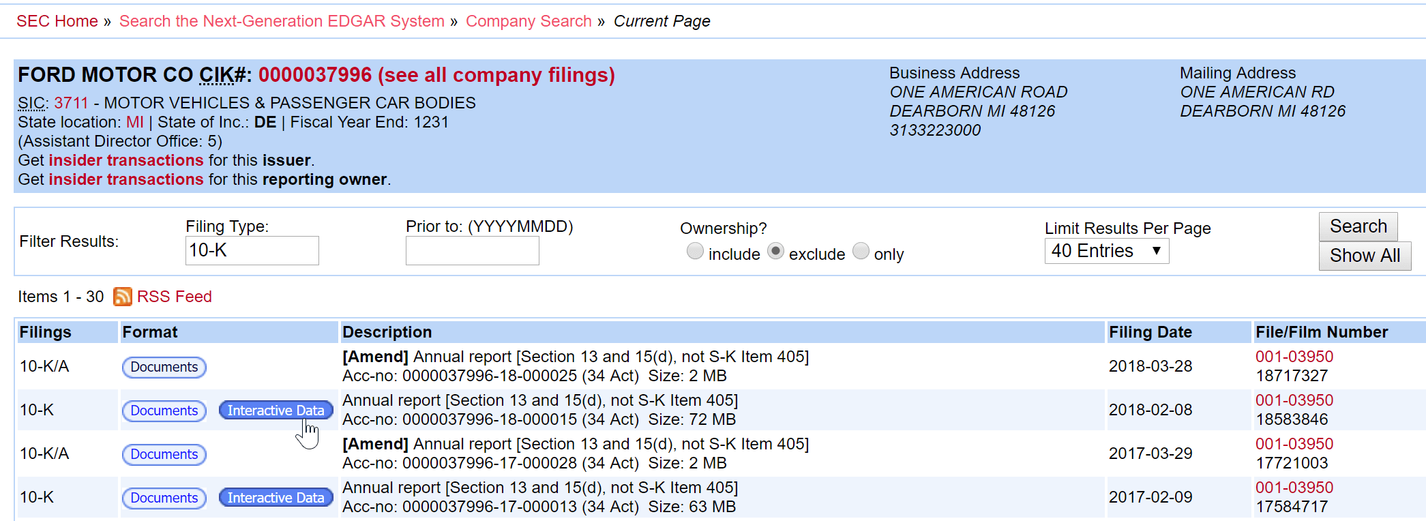Open Documents for the 2017-02-09 10-K filing

[164, 498]
